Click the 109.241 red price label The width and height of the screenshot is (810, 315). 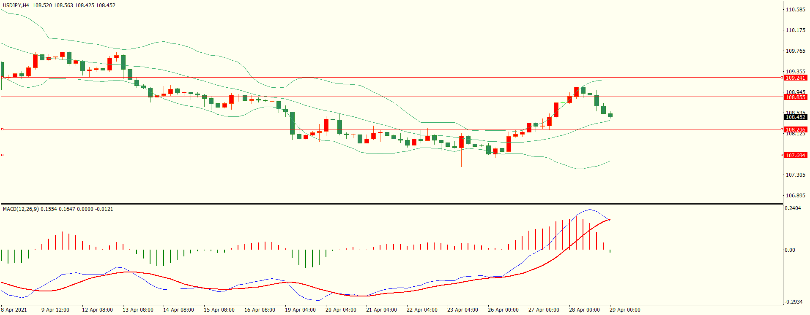coord(795,78)
